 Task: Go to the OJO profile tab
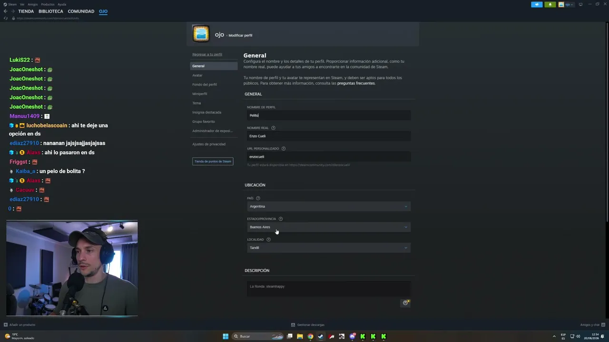[x=103, y=11]
